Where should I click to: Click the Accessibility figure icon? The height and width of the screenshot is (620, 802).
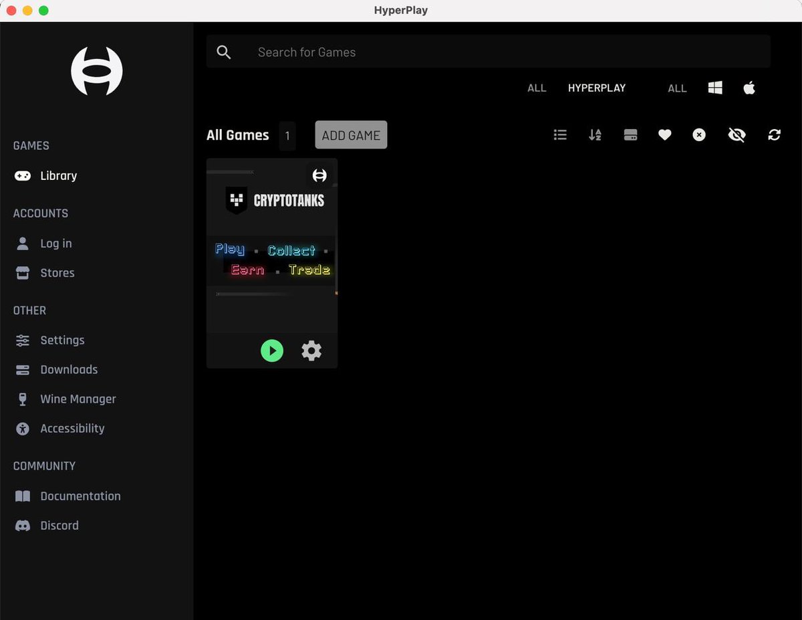(x=23, y=429)
